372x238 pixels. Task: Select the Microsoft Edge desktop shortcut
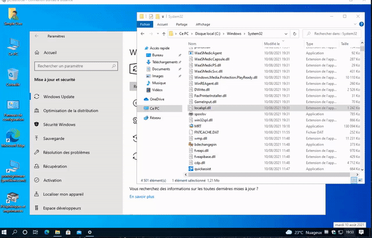[13, 138]
